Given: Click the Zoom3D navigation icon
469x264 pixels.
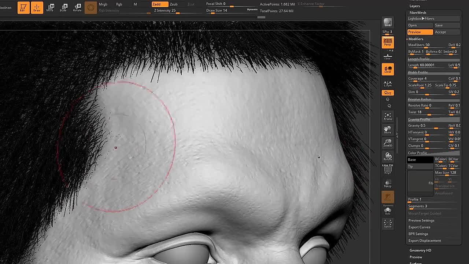Looking at the screenshot, I should click(x=388, y=143).
